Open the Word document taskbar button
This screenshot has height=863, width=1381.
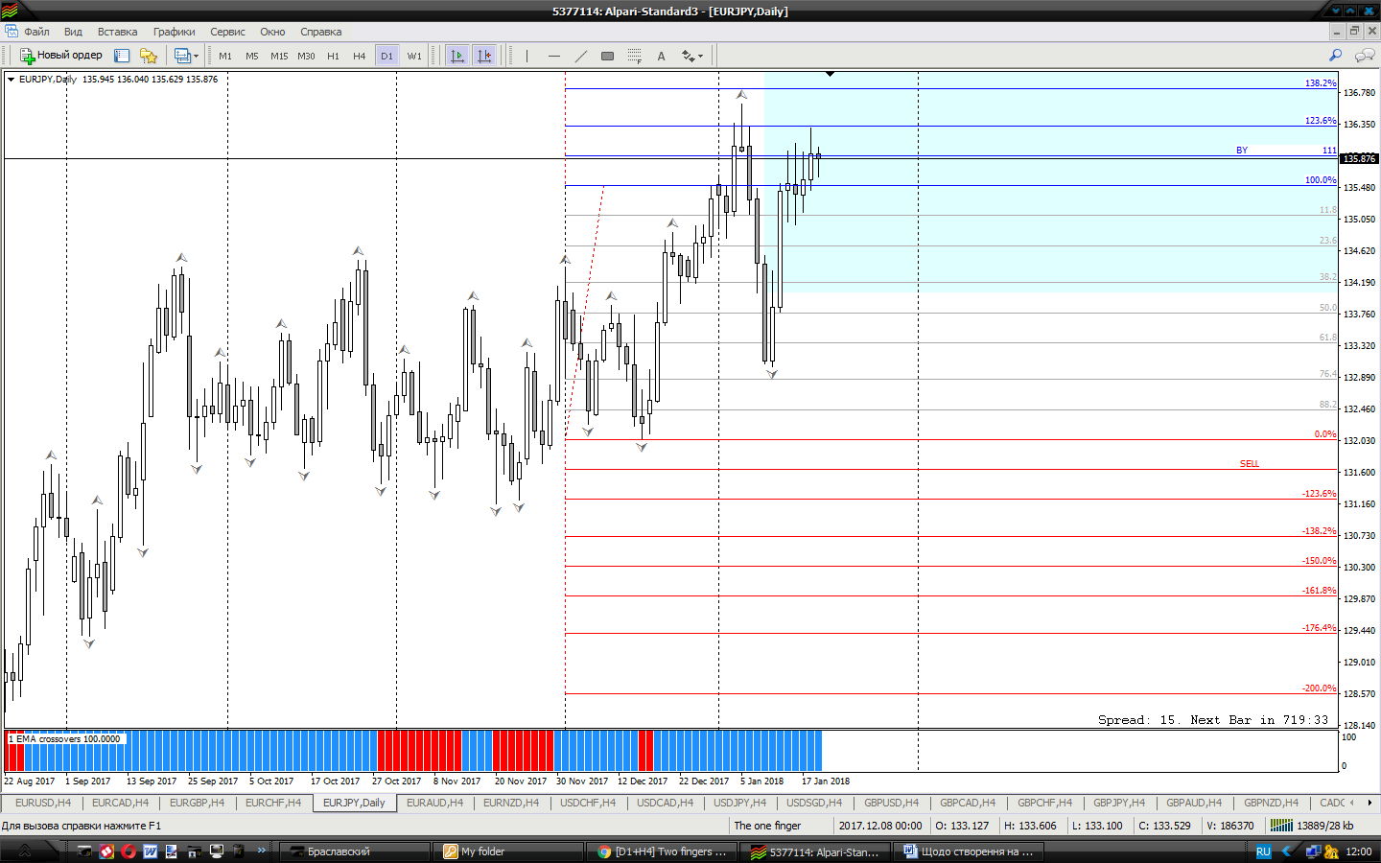coord(969,851)
